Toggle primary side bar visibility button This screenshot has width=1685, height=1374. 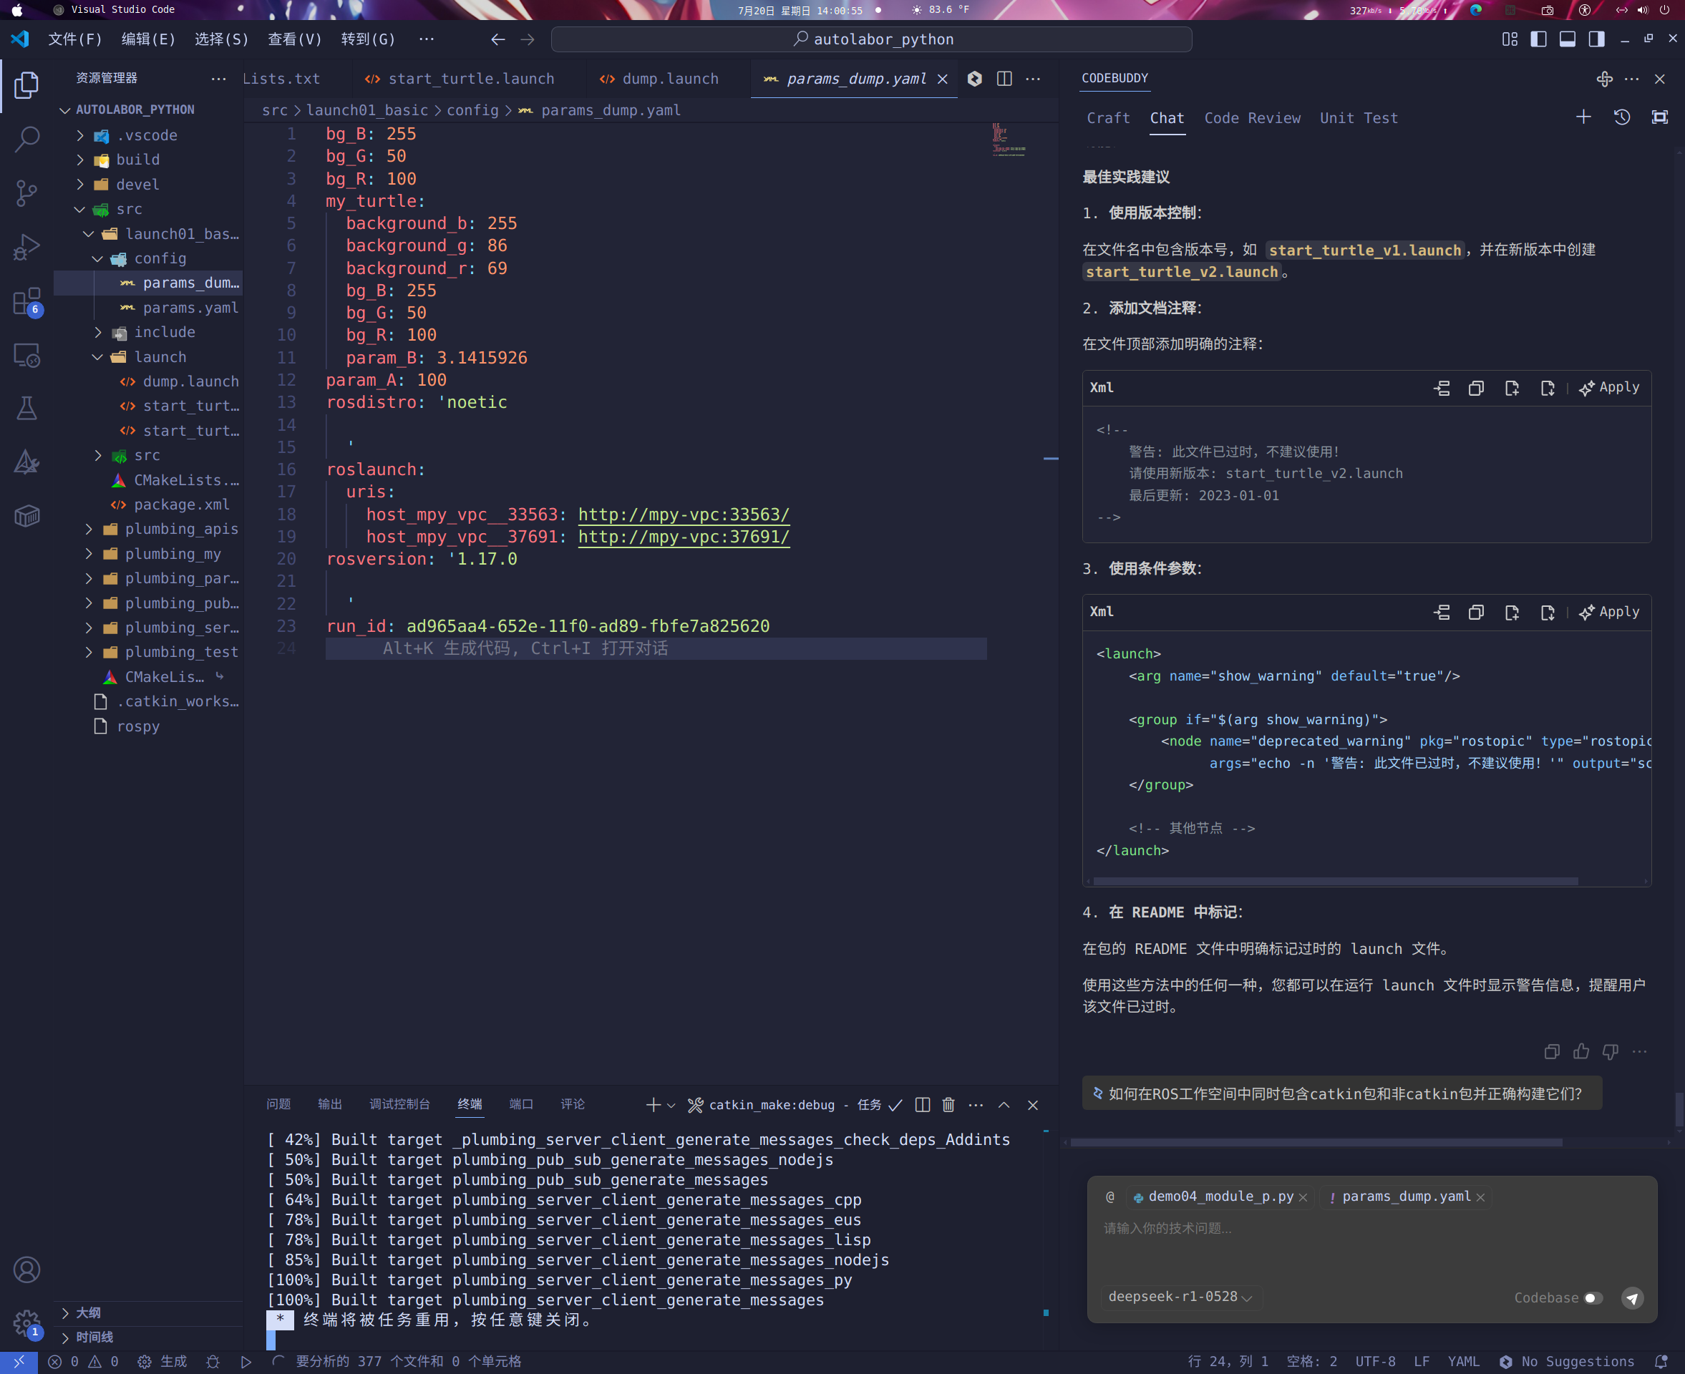[x=1538, y=39]
